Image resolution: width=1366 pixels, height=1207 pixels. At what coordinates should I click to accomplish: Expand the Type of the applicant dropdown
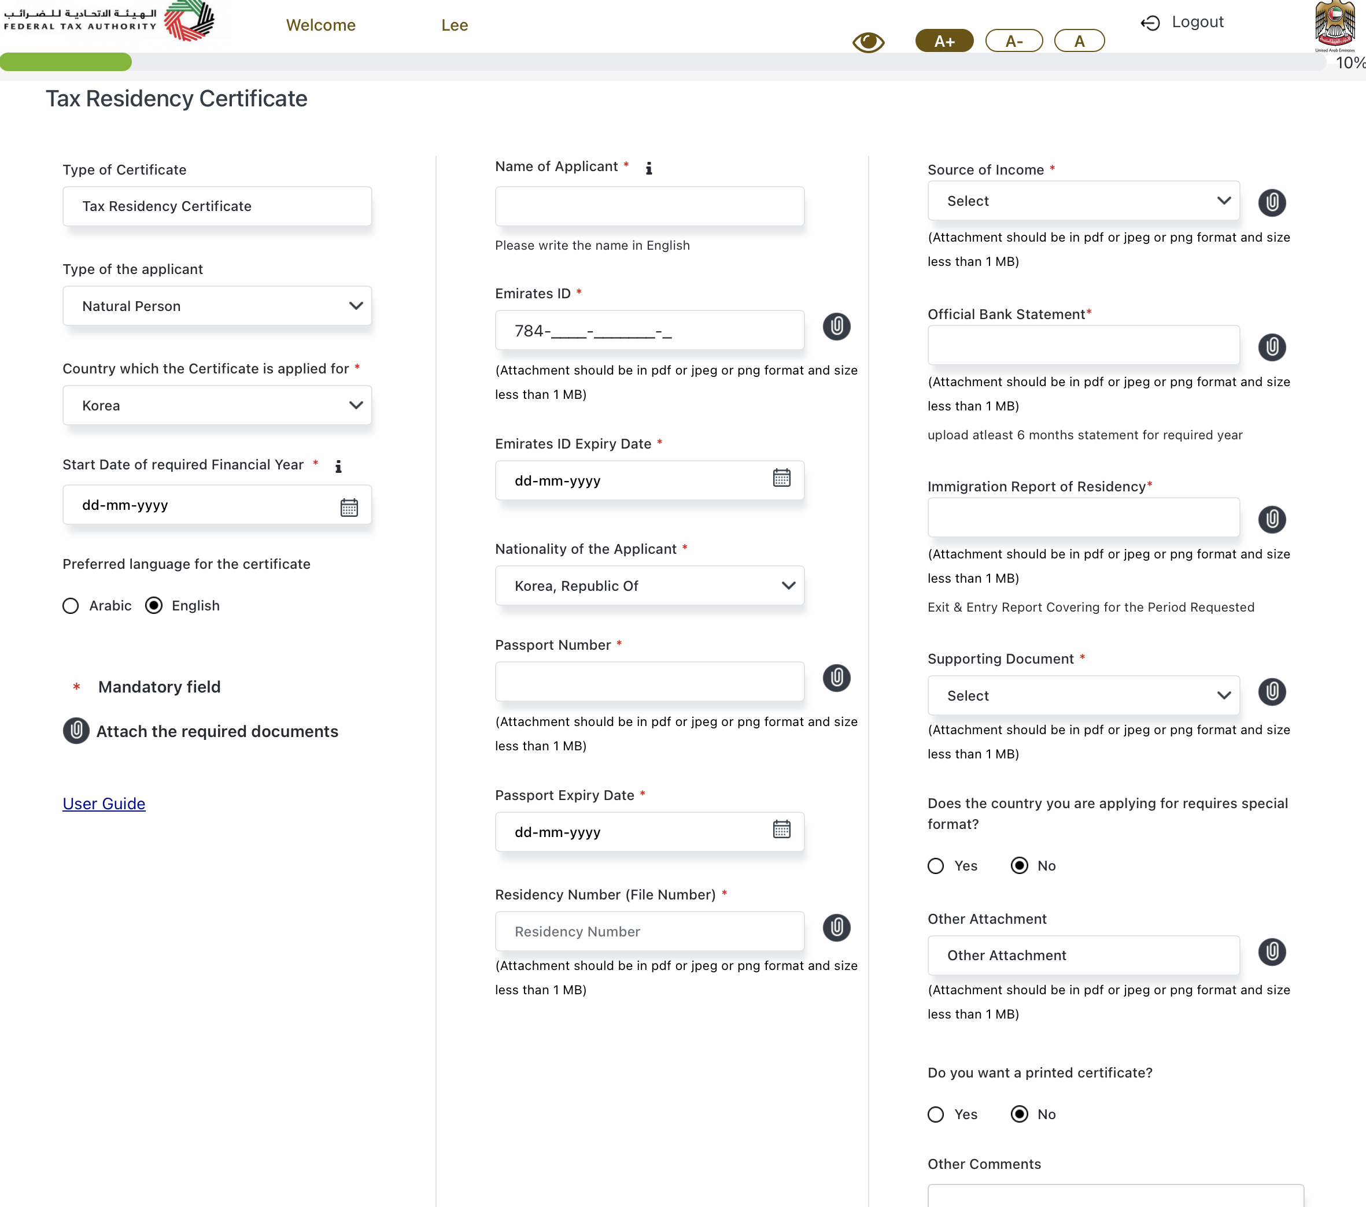216,306
